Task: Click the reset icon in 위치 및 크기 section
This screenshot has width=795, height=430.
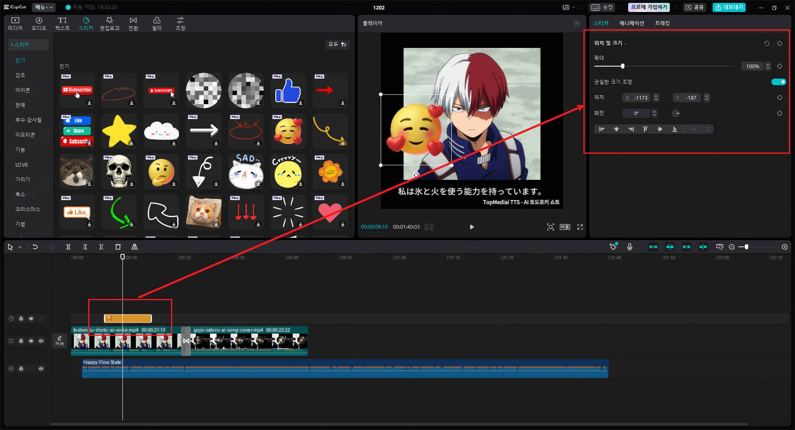Action: (767, 43)
